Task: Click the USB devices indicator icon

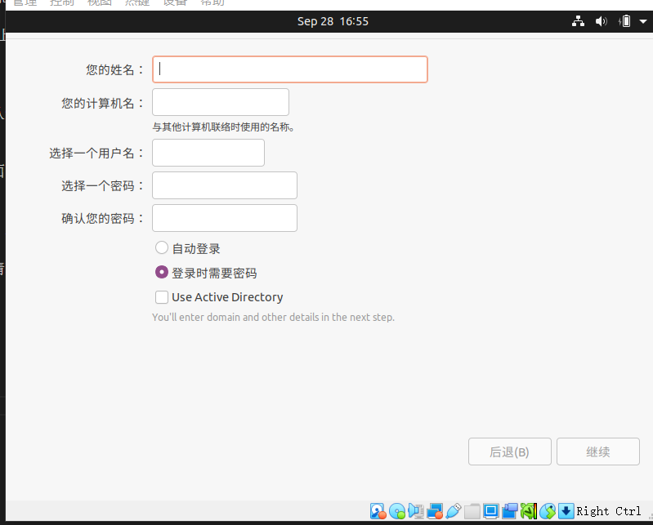Action: pos(454,511)
